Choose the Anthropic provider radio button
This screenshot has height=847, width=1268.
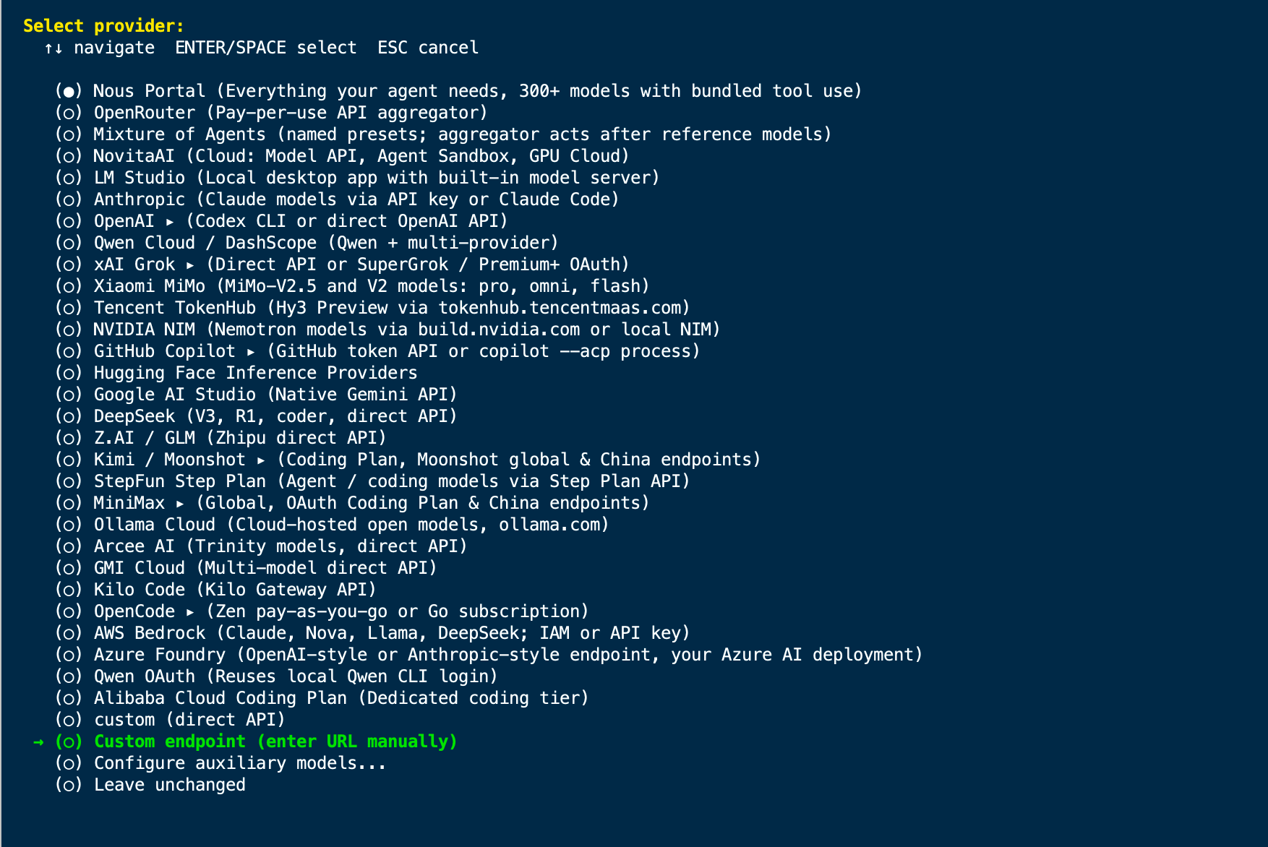[69, 199]
